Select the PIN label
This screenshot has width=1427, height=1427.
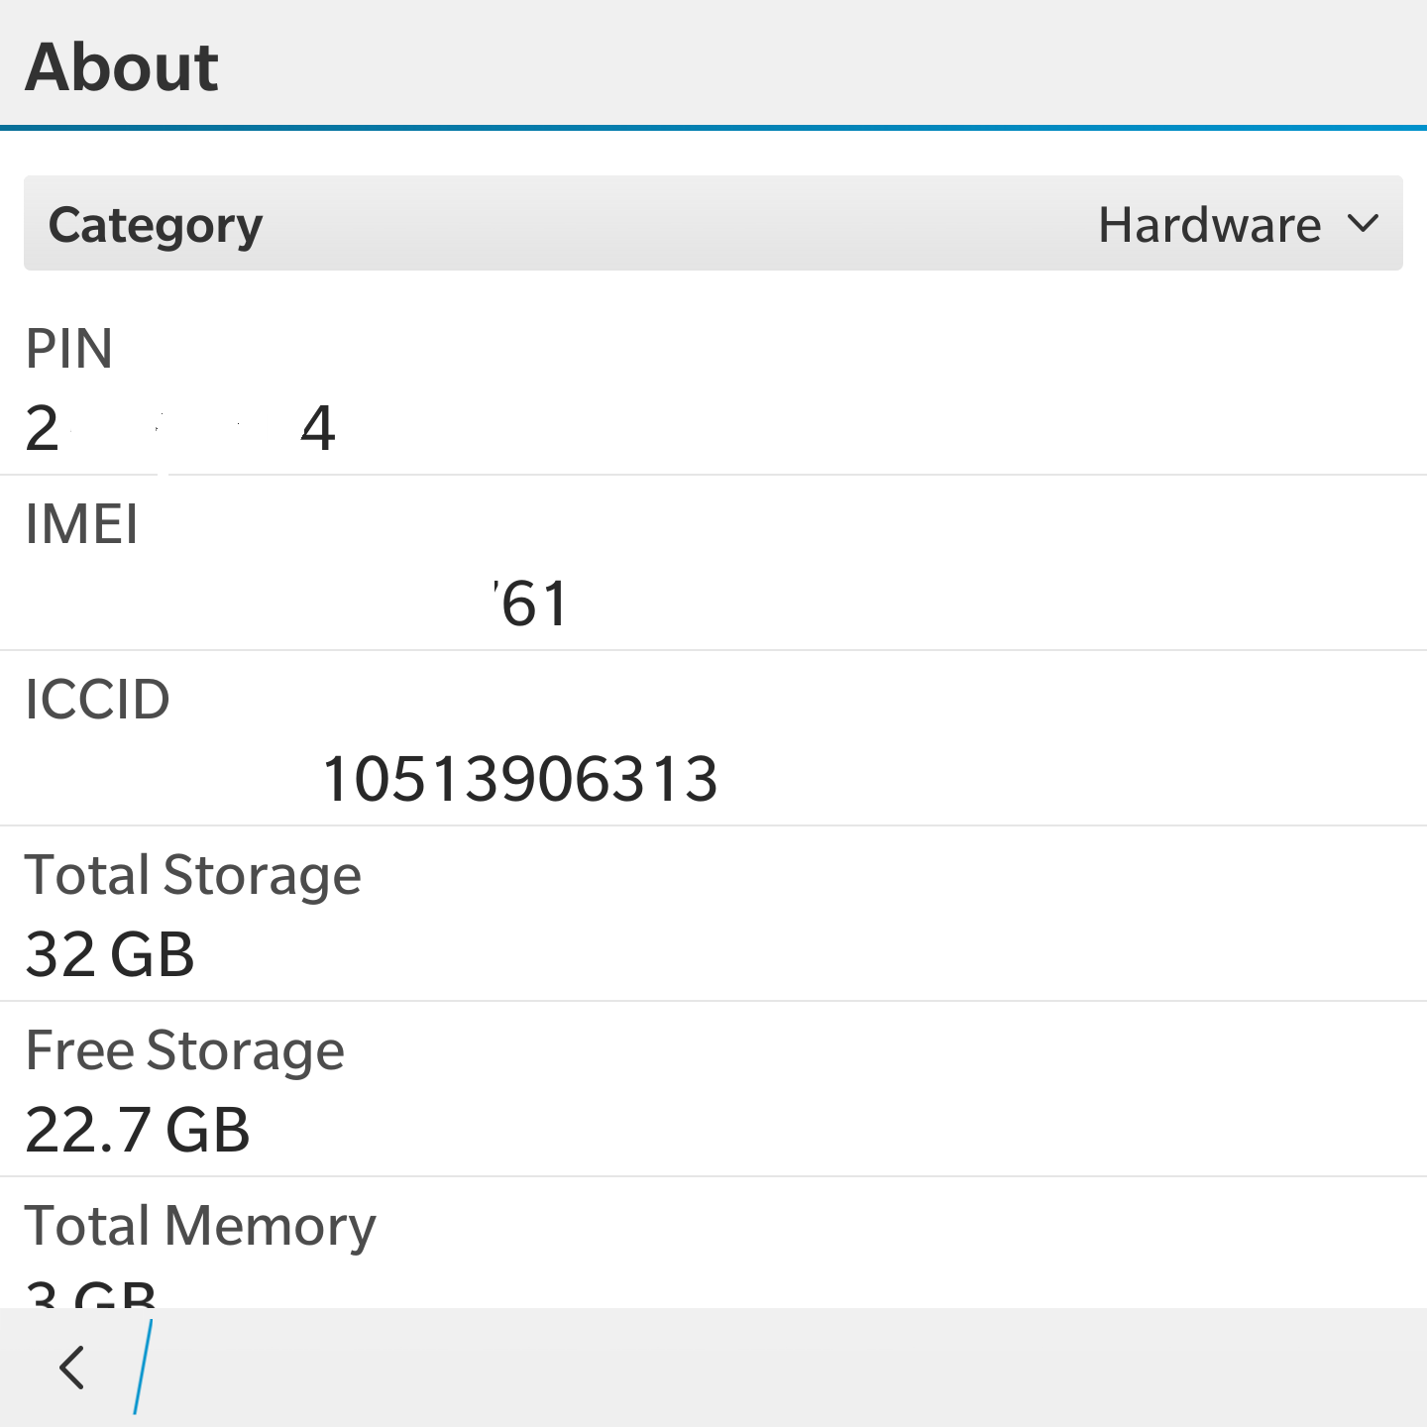coord(69,349)
